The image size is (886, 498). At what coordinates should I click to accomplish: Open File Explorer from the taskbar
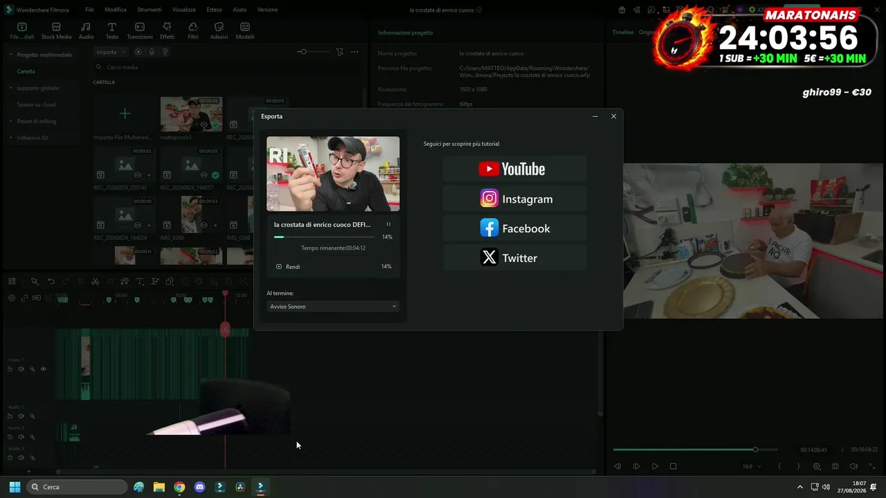(x=159, y=487)
